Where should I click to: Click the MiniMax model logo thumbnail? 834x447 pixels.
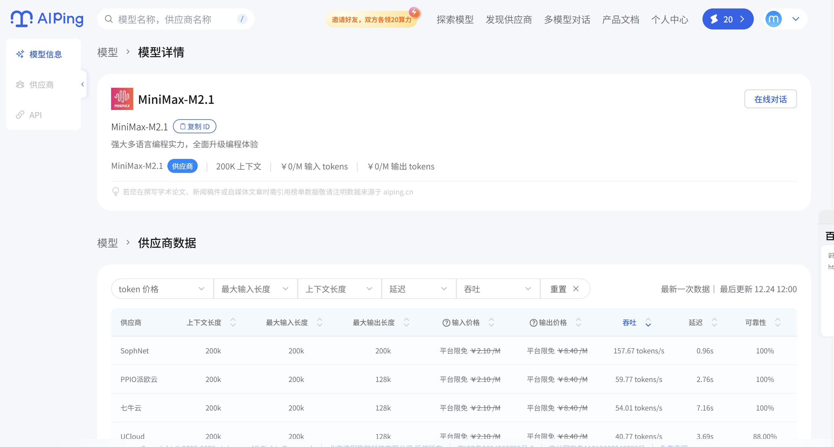[x=122, y=99]
